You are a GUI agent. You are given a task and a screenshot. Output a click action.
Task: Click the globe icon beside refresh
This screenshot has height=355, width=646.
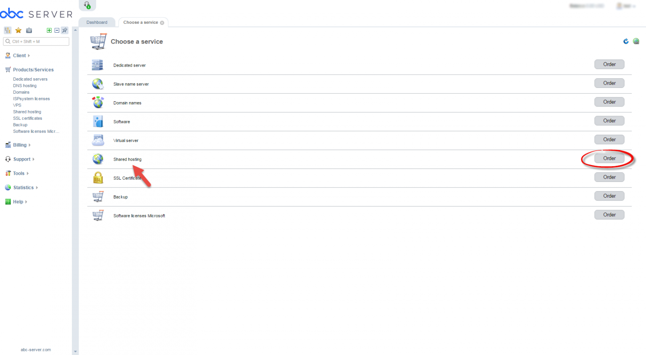click(636, 41)
